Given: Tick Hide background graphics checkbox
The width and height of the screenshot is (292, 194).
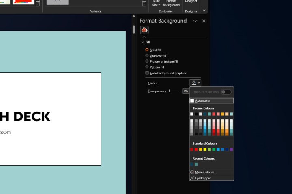Looking at the screenshot, I should [x=147, y=73].
